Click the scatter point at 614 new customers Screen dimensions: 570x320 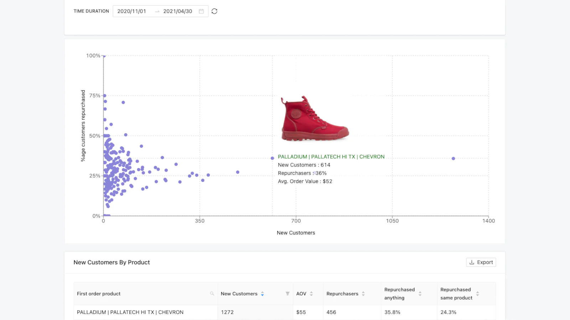click(x=272, y=158)
